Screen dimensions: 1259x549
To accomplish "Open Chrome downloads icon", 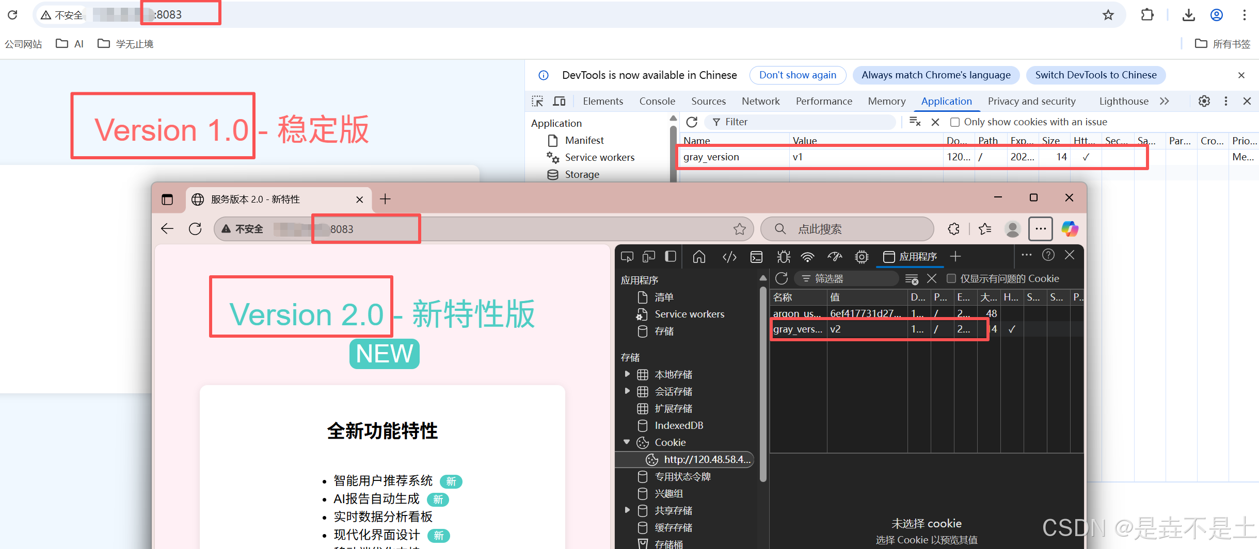I will pyautogui.click(x=1188, y=15).
